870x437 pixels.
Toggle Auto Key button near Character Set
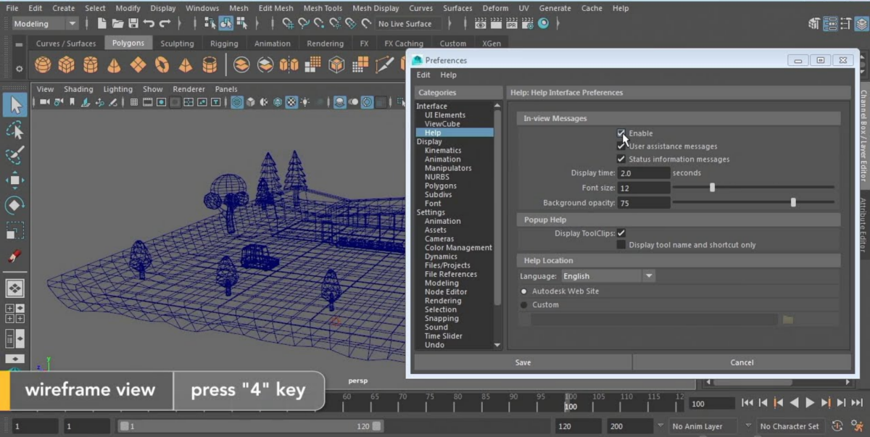837,426
